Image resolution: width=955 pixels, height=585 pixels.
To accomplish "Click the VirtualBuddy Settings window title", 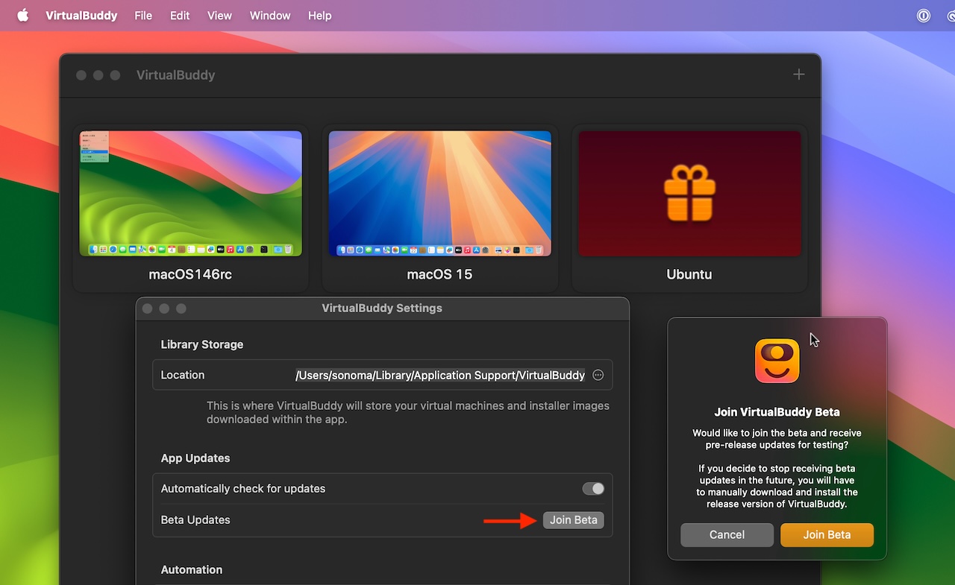I will [382, 308].
